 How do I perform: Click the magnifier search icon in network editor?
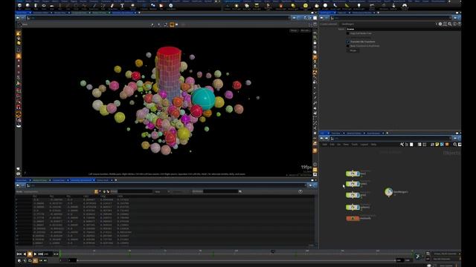[x=454, y=145]
